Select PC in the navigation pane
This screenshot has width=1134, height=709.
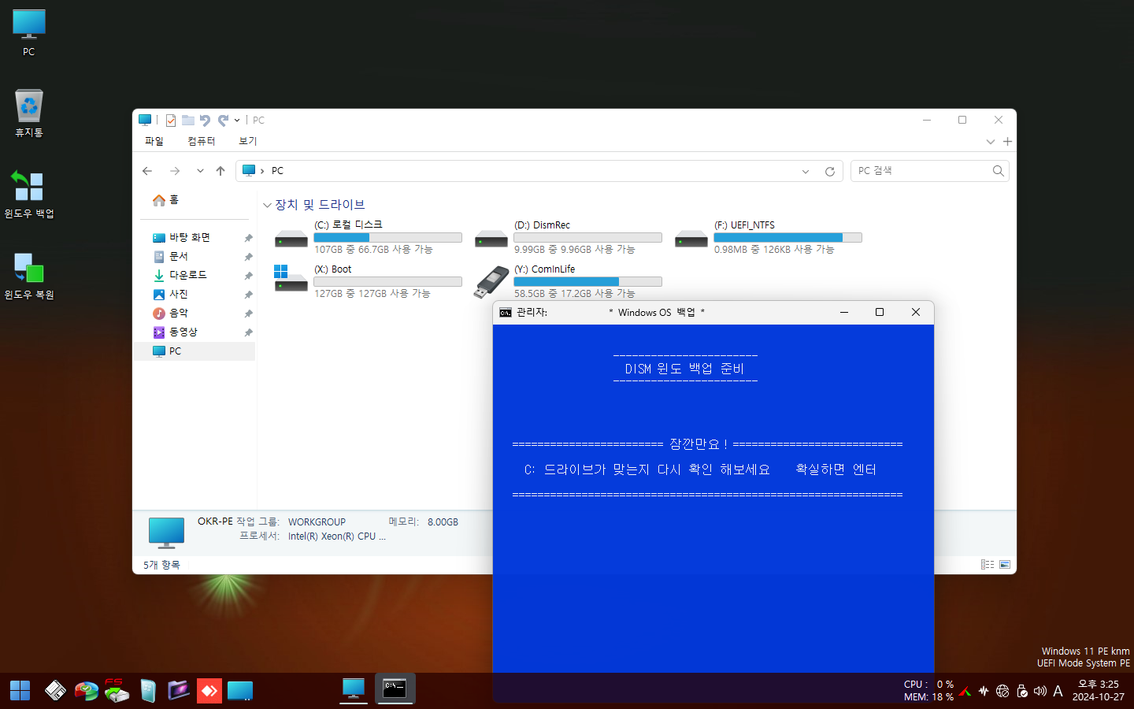pos(195,351)
